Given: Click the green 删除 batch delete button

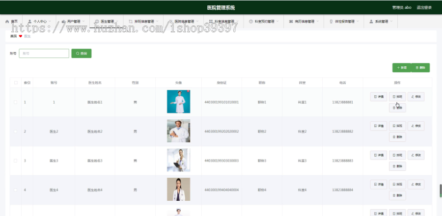Looking at the screenshot, I should (x=420, y=68).
